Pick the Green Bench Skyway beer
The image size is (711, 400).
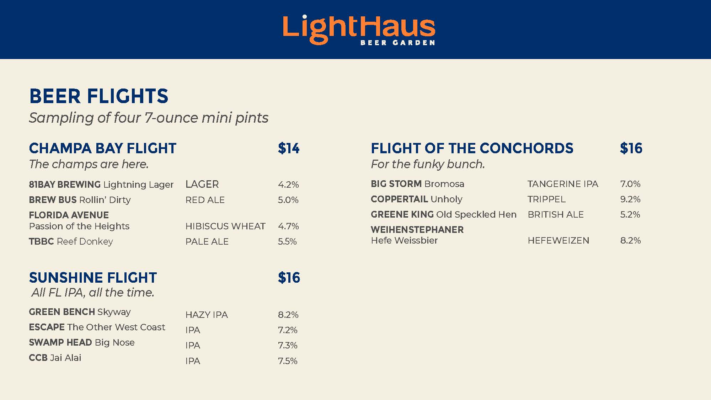(x=80, y=312)
